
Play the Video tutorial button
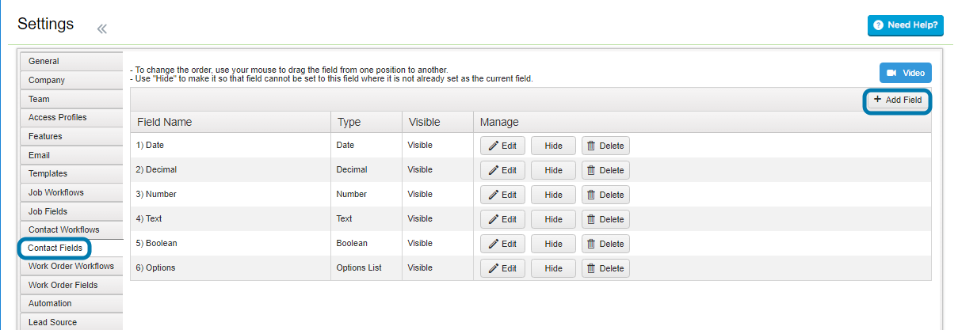(x=905, y=73)
